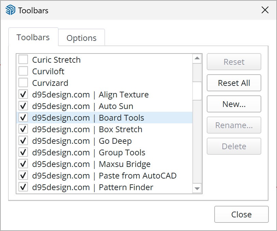
Task: Click the Reset All button
Action: tap(234, 83)
